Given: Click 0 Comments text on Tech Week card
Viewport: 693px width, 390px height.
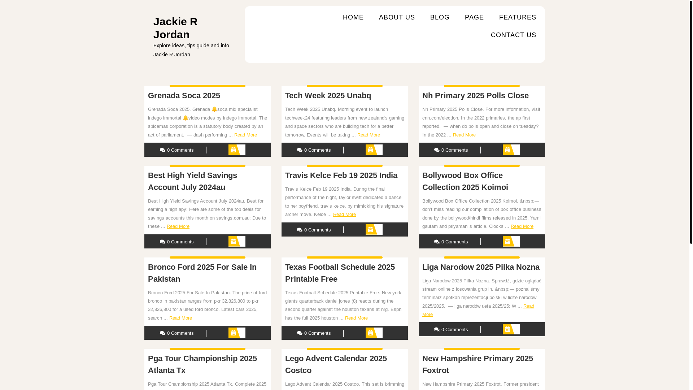Looking at the screenshot, I should click(317, 150).
